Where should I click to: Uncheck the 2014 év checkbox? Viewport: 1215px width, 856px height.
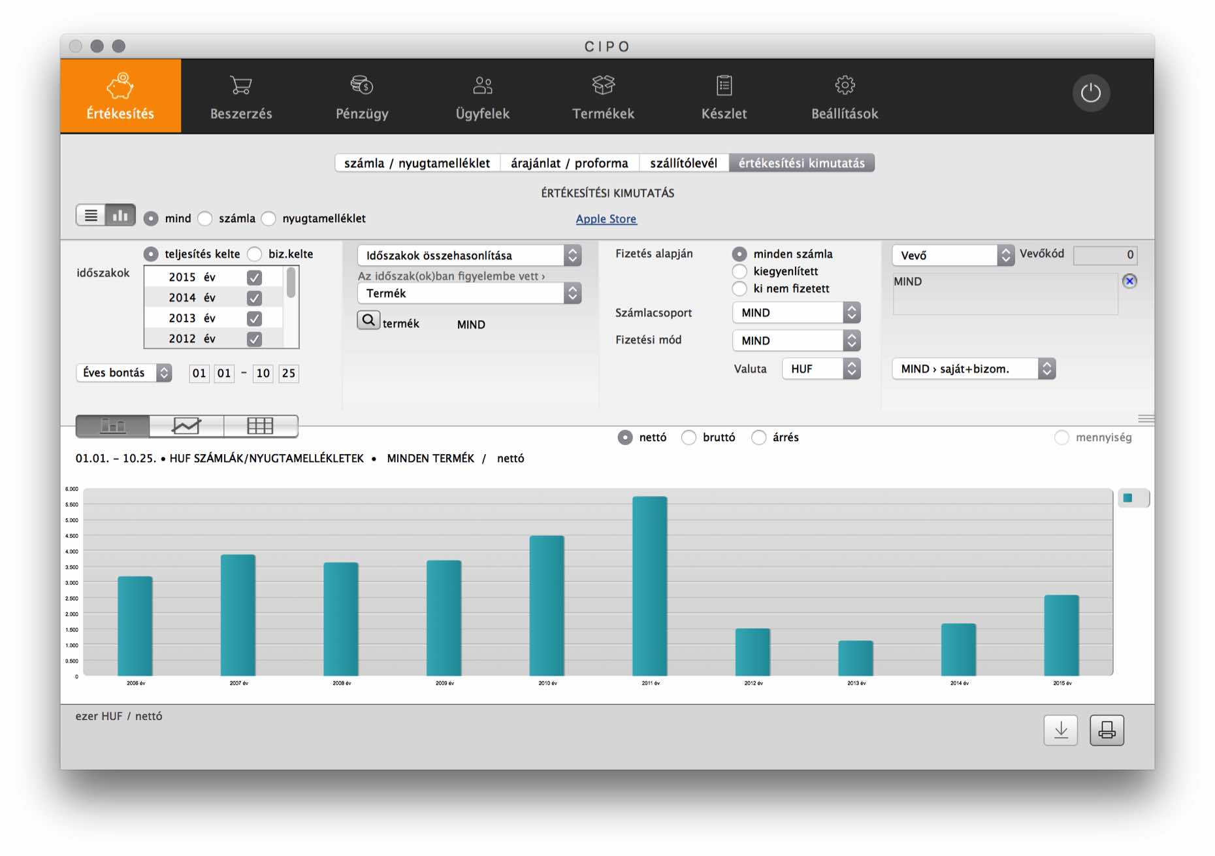point(254,298)
